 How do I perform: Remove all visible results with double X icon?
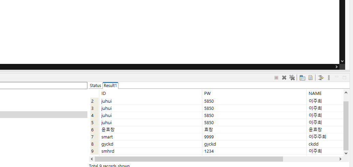(x=292, y=78)
